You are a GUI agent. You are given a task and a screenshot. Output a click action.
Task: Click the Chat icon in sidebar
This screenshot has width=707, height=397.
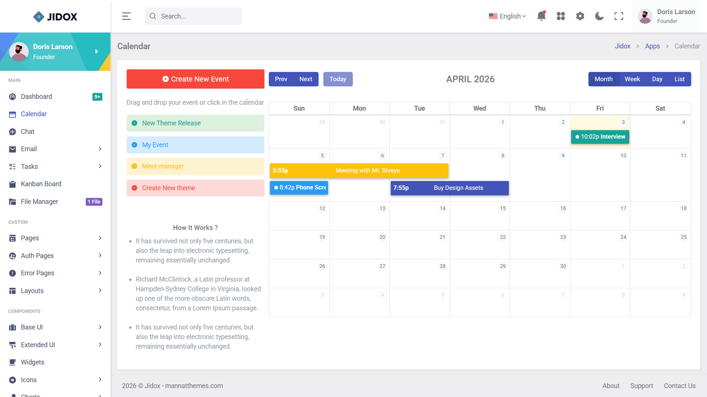coord(12,132)
